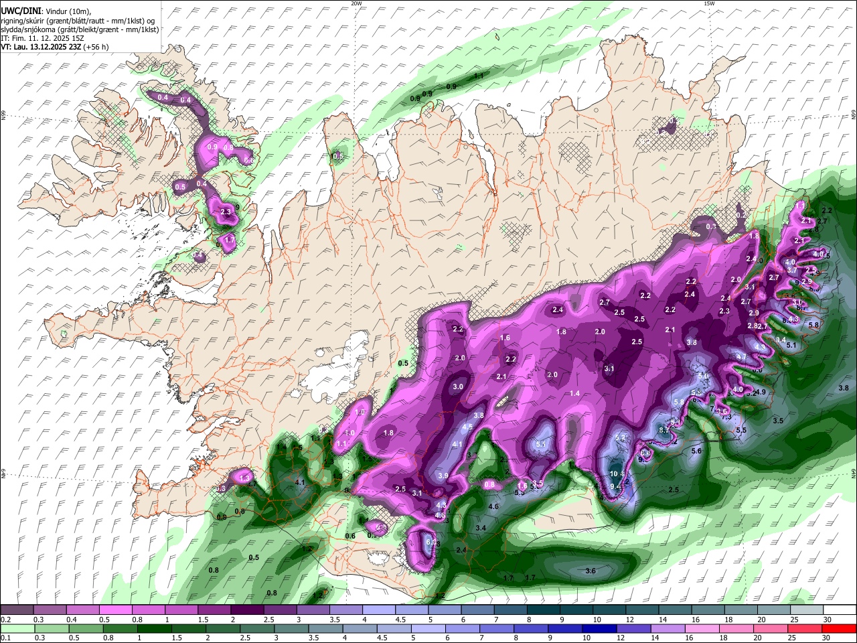The height and width of the screenshot is (643, 857).
Task: Select the bright pink 0.5–0.8 snow legend swatch
Action: pos(115,610)
